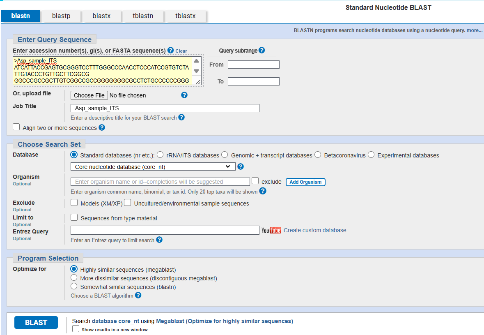Click the query textarea resize handle
This screenshot has height=335, width=484.
coord(198,82)
